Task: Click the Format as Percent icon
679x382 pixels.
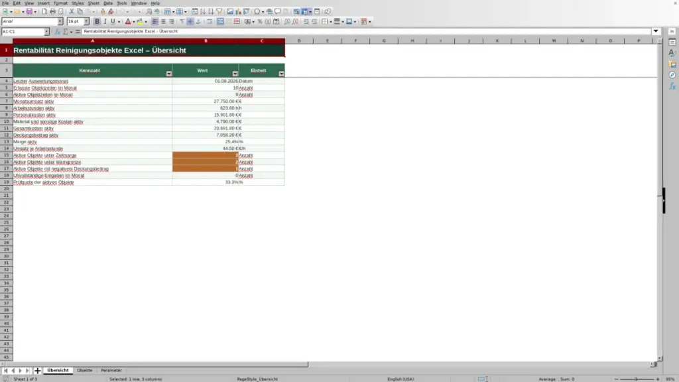Action: click(260, 22)
